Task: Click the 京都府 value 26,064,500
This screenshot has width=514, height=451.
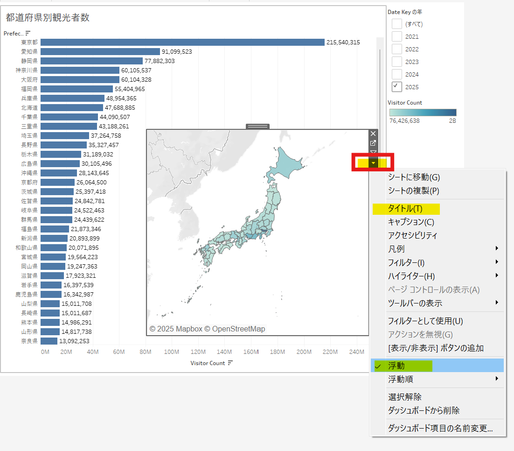Action: point(91,183)
